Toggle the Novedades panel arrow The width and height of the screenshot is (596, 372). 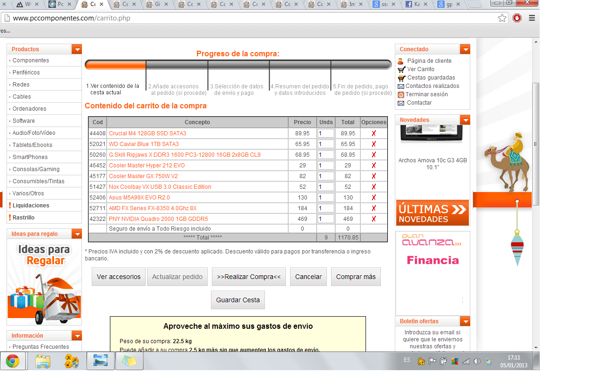tap(465, 120)
